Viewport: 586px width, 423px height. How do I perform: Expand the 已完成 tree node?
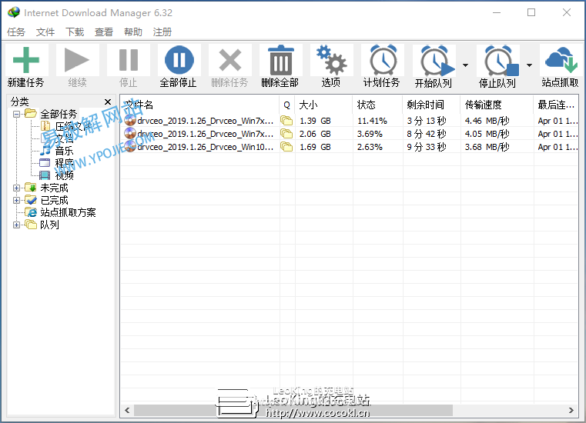click(x=16, y=200)
